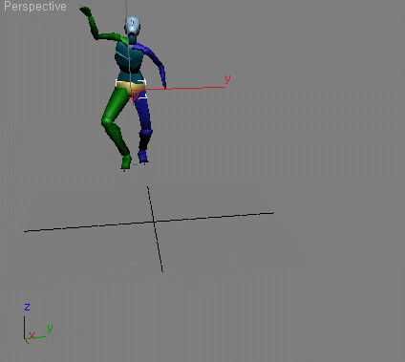Select the blue thigh

coord(142,112)
